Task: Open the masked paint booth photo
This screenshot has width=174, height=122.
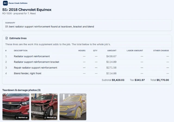Action: [73, 107]
